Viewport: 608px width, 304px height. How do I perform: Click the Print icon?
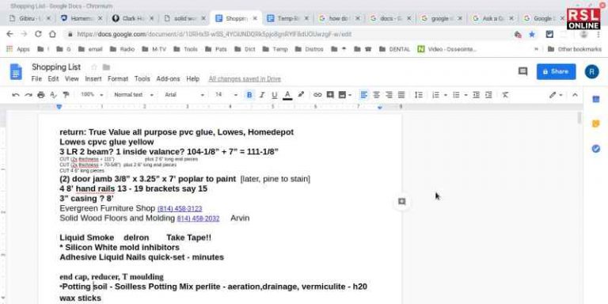[40, 95]
